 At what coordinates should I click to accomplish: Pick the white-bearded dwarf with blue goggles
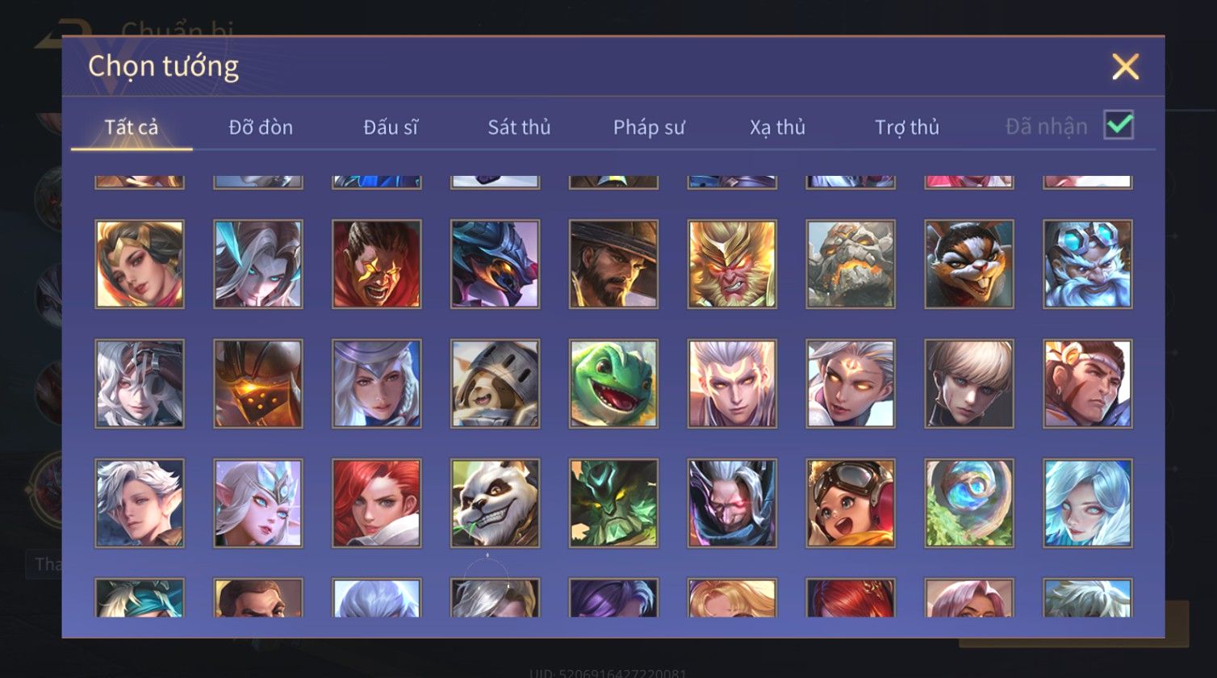click(x=1088, y=264)
